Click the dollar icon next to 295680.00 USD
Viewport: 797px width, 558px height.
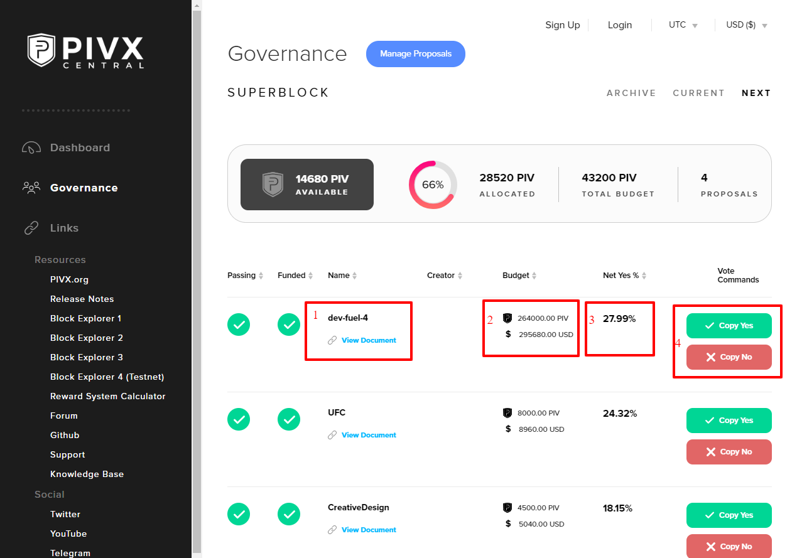point(508,334)
